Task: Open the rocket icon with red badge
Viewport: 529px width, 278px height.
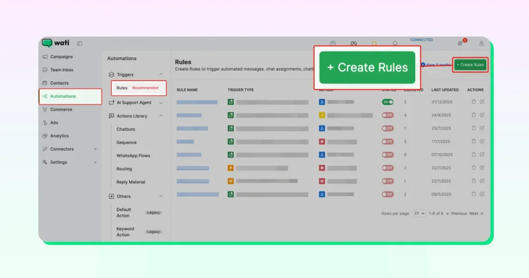Action: [461, 43]
